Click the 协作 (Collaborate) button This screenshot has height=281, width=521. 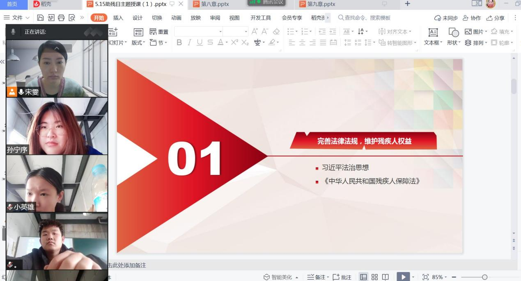(472, 18)
